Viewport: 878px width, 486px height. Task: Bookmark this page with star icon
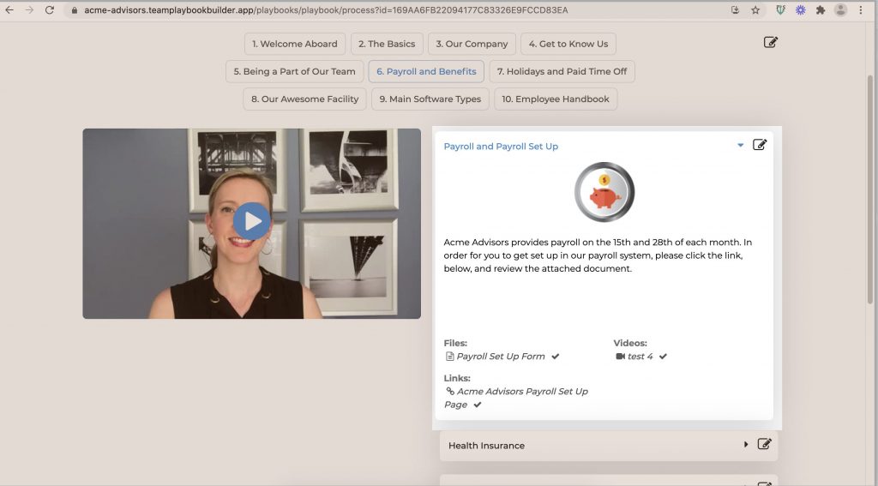click(755, 10)
